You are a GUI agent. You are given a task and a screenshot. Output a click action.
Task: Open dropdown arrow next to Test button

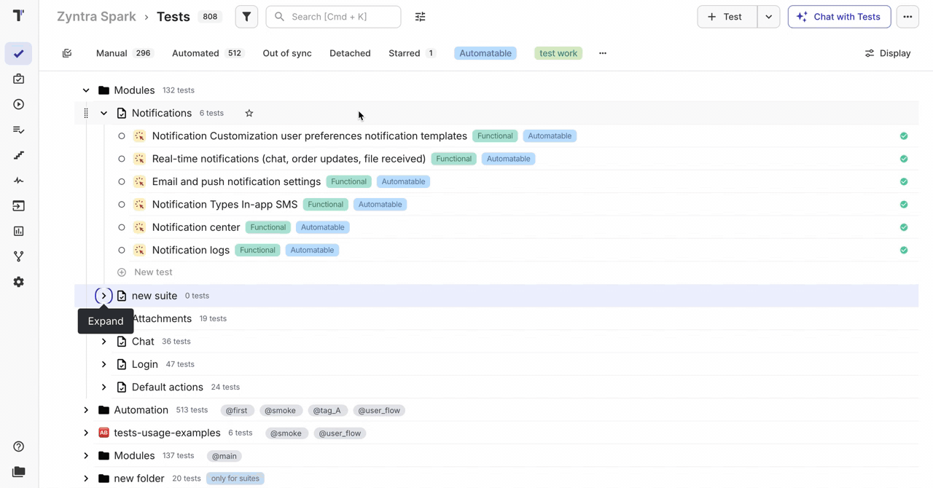tap(768, 17)
